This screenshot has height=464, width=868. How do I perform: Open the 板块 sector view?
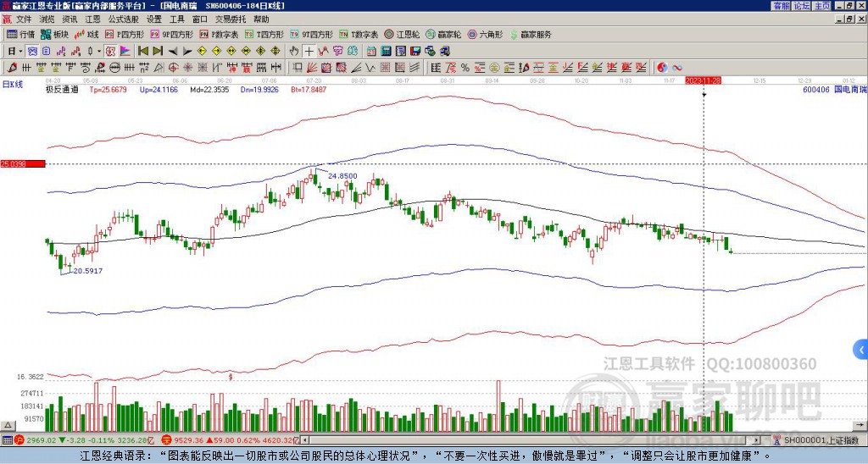click(54, 34)
